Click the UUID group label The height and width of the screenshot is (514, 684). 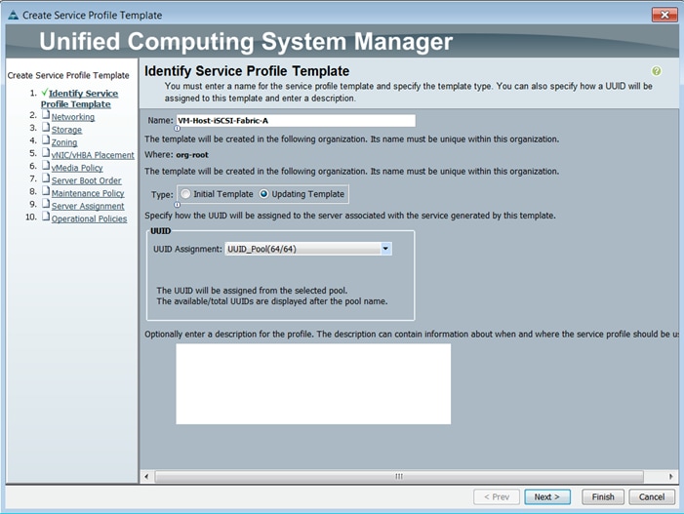161,231
